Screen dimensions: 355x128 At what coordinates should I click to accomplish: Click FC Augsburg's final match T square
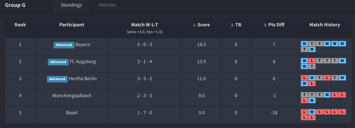[x=312, y=66]
